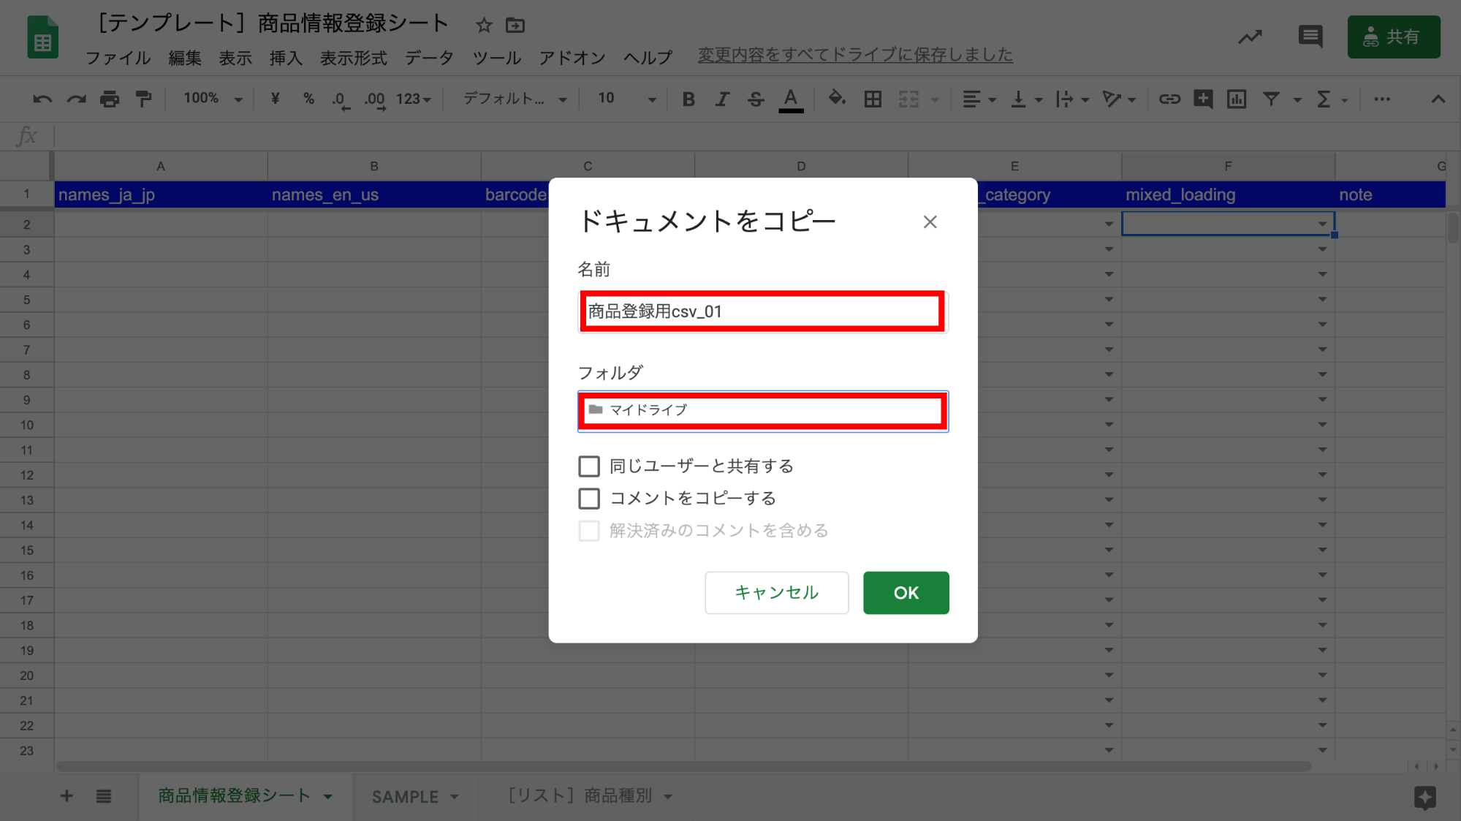Open the Insert chart icon

(1236, 99)
